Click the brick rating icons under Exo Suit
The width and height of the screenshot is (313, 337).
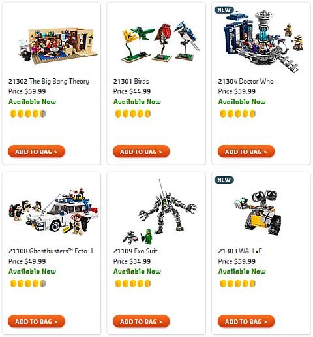point(133,283)
